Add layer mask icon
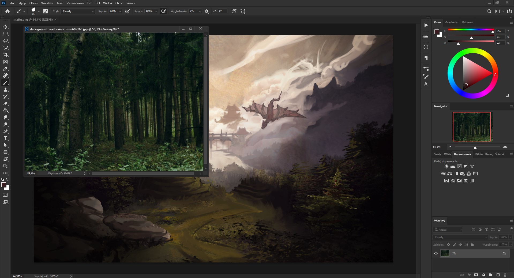The image size is (514, 278). pos(476,275)
